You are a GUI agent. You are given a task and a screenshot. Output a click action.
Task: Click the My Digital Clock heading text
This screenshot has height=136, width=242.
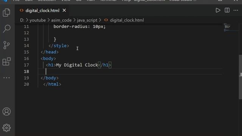point(77,65)
